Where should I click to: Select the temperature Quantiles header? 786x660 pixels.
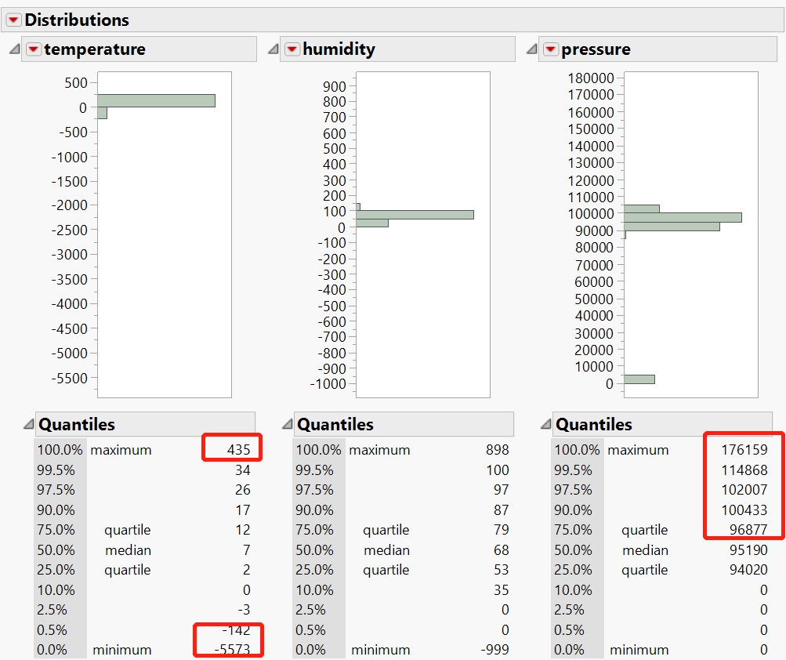pyautogui.click(x=146, y=424)
